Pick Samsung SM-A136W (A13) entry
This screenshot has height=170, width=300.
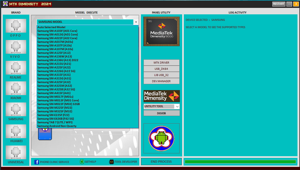(x=87, y=57)
